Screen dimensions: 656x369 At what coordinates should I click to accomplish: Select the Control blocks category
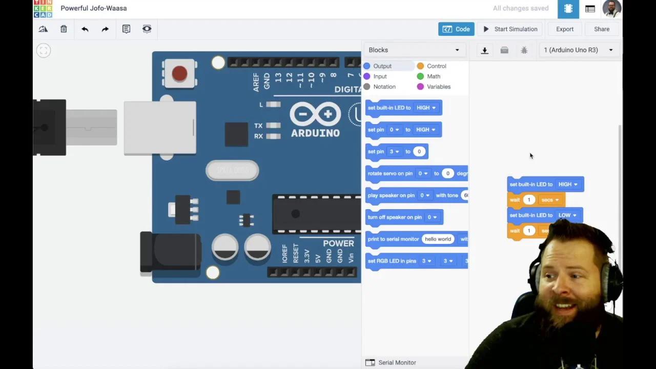tap(436, 66)
